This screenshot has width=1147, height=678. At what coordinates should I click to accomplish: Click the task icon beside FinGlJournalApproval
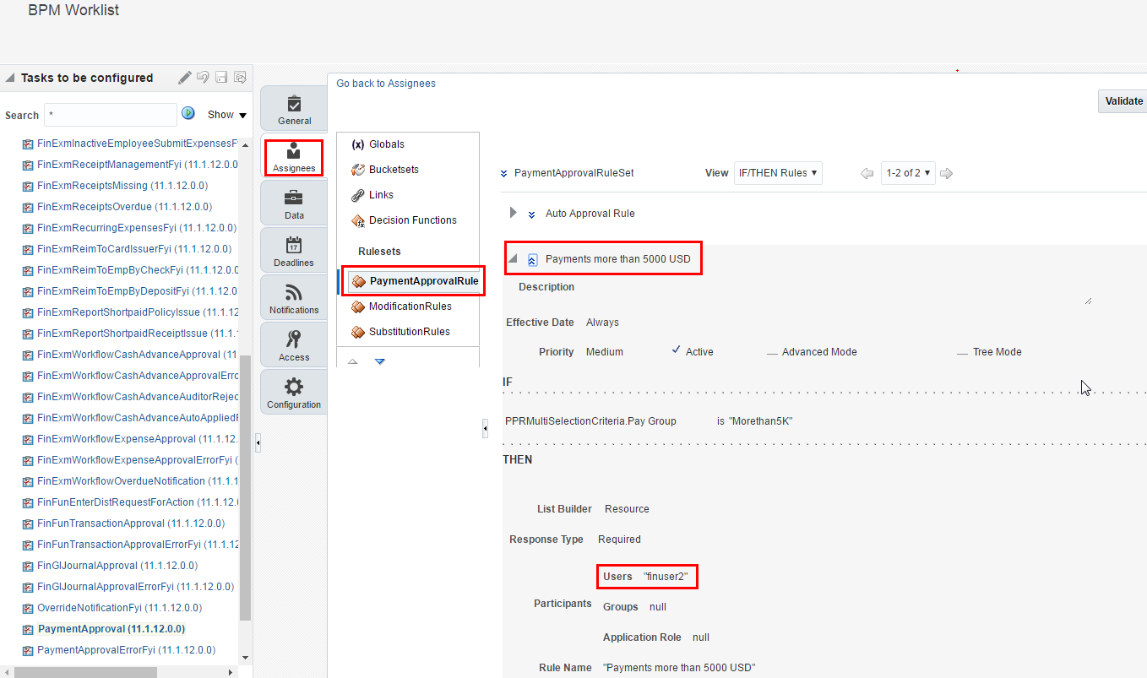[28, 566]
